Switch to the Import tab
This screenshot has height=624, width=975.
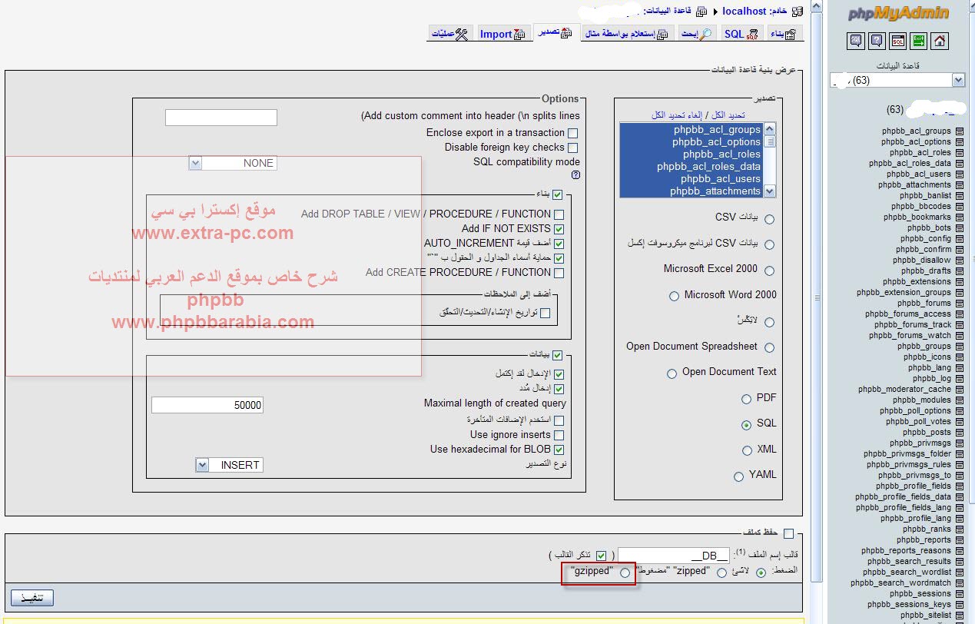pos(502,34)
